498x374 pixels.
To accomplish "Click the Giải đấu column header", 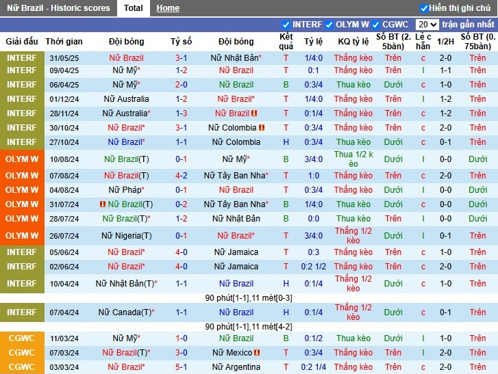I will [x=22, y=42].
